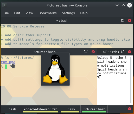134x114 pixels.
Task: Close the '~ : bash' split pane
Action: [130, 20]
